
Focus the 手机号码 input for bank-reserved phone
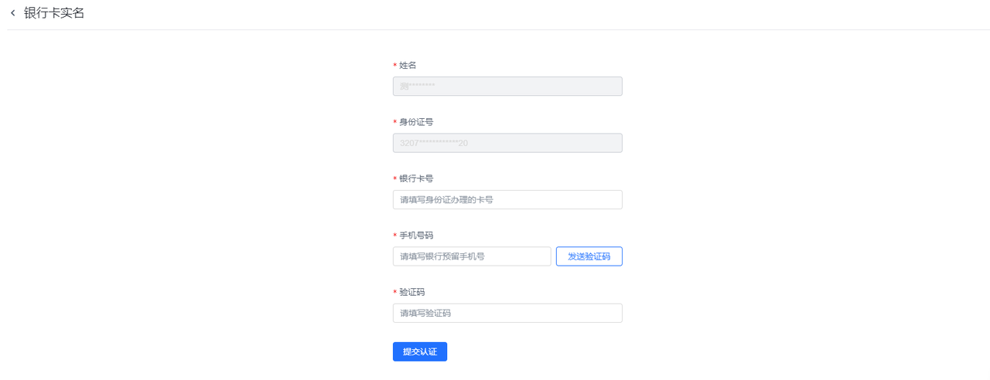(472, 256)
